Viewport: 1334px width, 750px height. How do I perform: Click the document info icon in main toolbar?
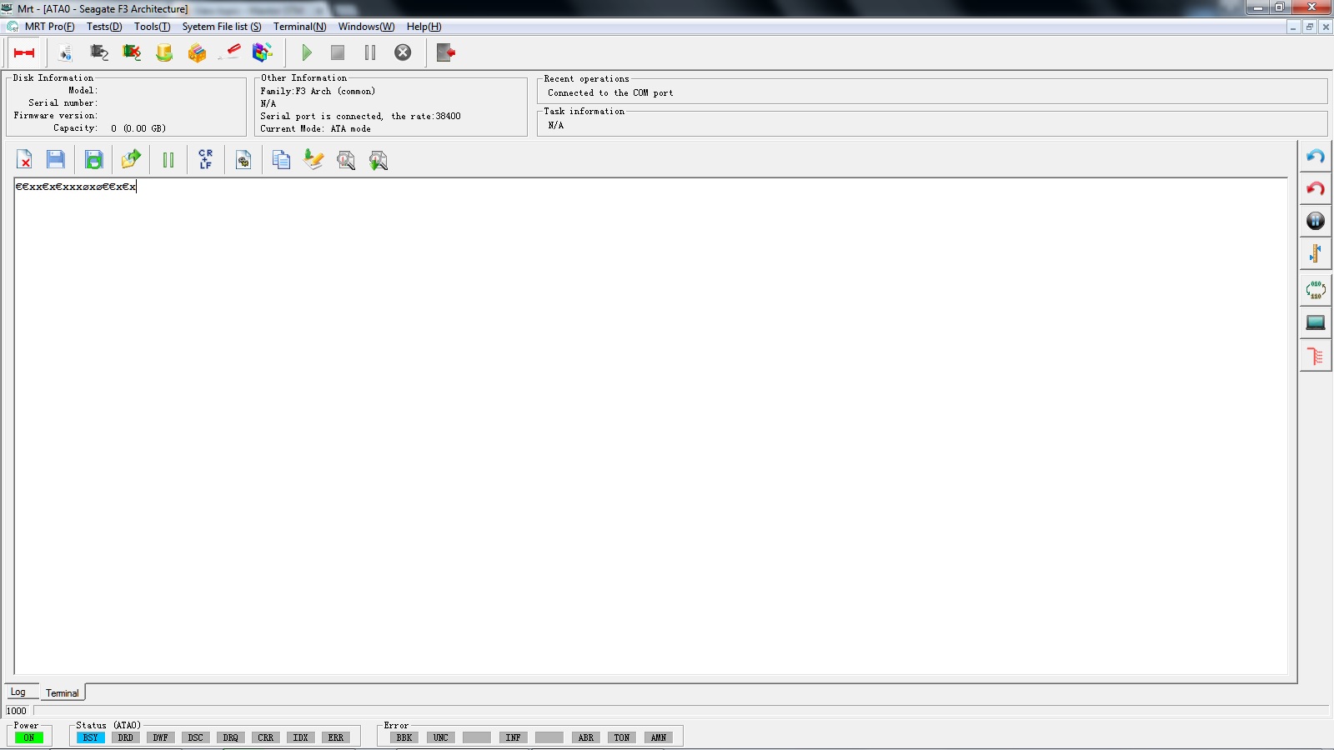point(65,52)
